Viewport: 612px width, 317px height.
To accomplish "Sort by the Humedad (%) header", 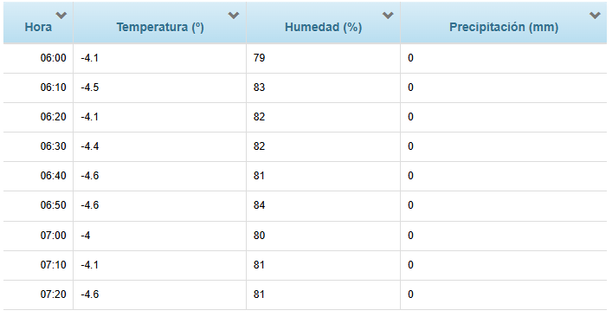I will tap(323, 28).
